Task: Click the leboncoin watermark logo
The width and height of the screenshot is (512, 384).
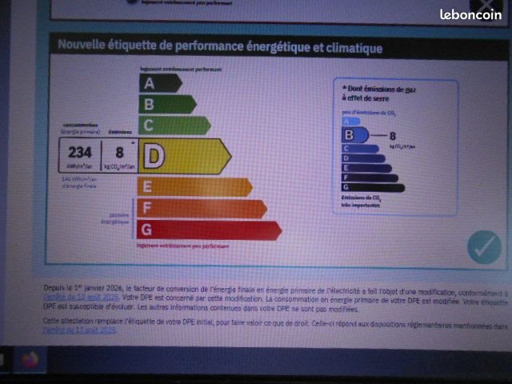Action: tap(474, 15)
